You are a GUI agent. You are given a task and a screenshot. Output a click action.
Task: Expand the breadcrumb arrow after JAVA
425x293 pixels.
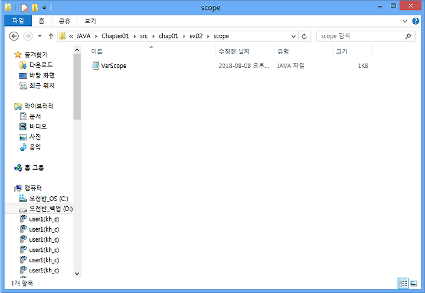tap(96, 37)
